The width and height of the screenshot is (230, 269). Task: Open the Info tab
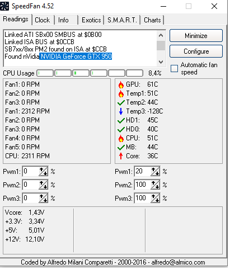click(63, 20)
